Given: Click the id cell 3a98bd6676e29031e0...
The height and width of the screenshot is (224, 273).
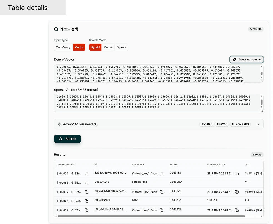Looking at the screenshot, I should pos(110,173).
